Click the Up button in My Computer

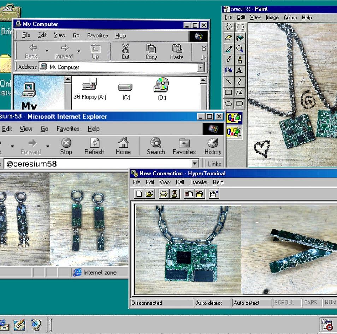click(x=95, y=51)
